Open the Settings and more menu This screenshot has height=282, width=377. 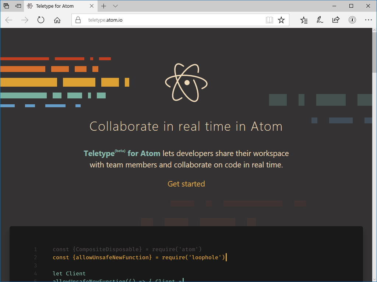coord(369,20)
